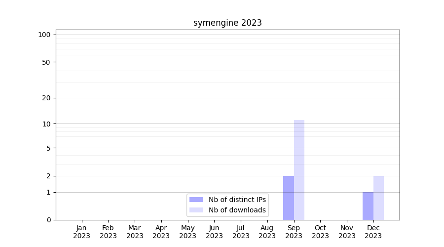Select the y-axis tick label 20
444x247 pixels.
pos(46,98)
